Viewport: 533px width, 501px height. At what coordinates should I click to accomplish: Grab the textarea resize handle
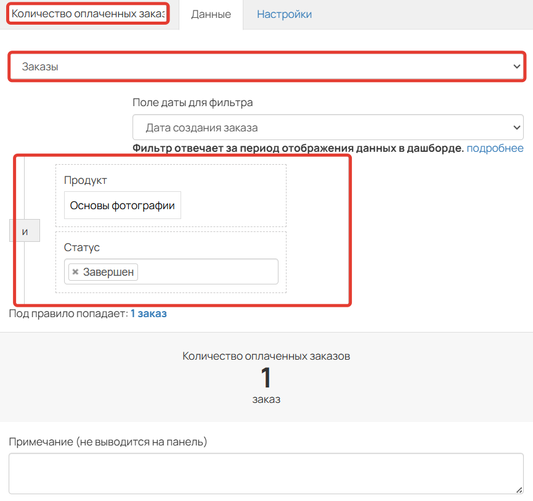pos(519,490)
